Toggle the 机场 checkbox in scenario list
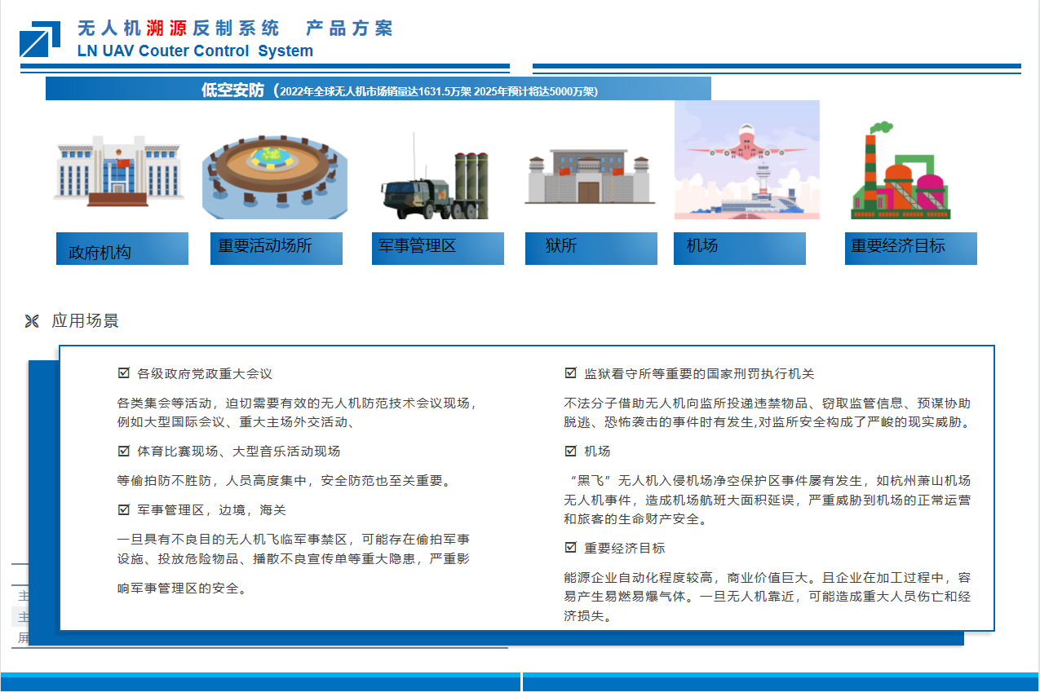1040x692 pixels. pos(571,451)
